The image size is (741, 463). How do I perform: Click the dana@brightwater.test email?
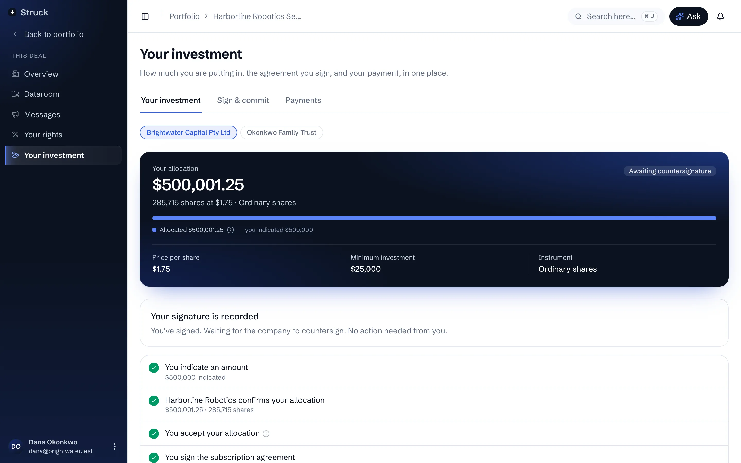(61, 451)
